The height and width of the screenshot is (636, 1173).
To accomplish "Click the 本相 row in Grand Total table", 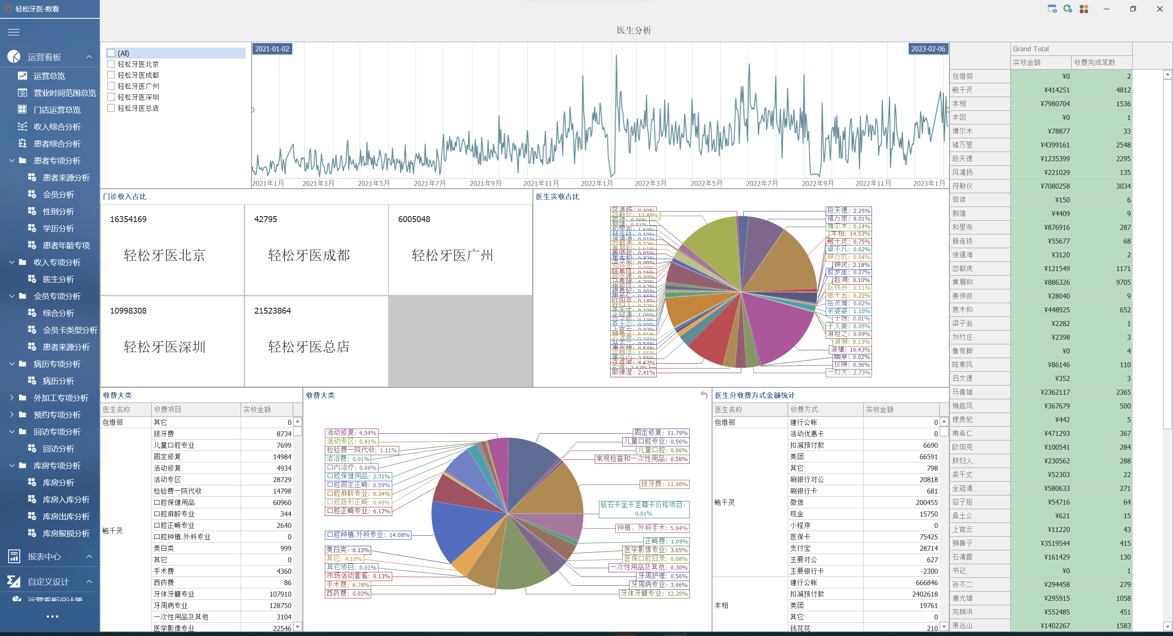I will 1041,104.
